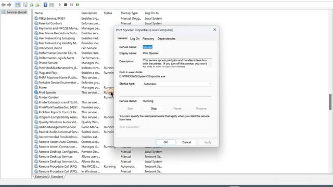
Task: Select Running Remote Procedure Call (RPC) row
Action: pos(98,166)
